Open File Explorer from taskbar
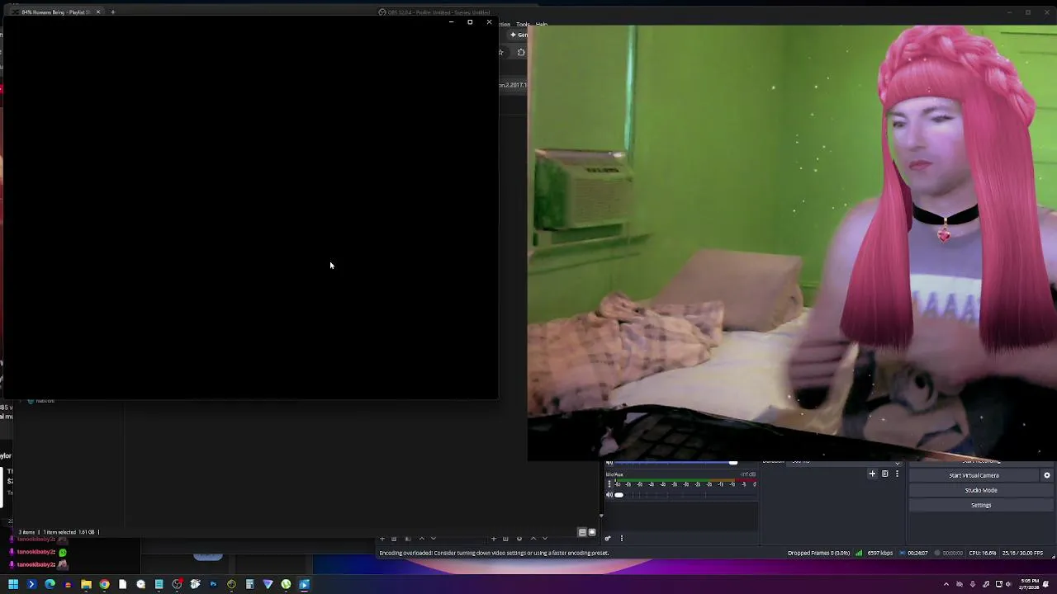Screen dimensions: 1057x594 coord(86,584)
